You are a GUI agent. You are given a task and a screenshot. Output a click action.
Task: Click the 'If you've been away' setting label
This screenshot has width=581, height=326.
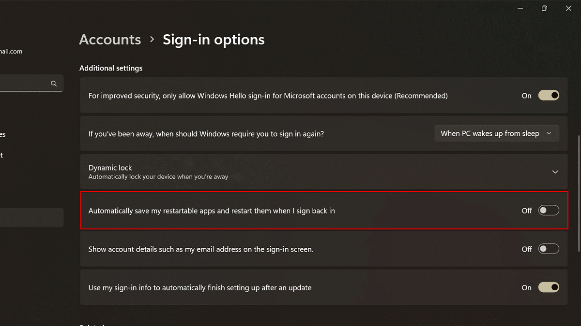click(x=206, y=134)
